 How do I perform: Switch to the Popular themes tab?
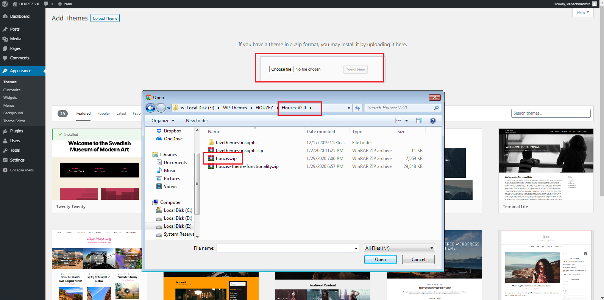click(103, 113)
